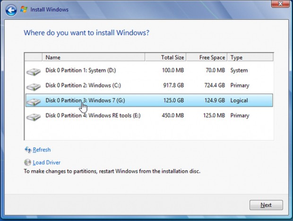293x221 pixels.
Task: Click the Install Windows title text
Action: pyautogui.click(x=49, y=9)
